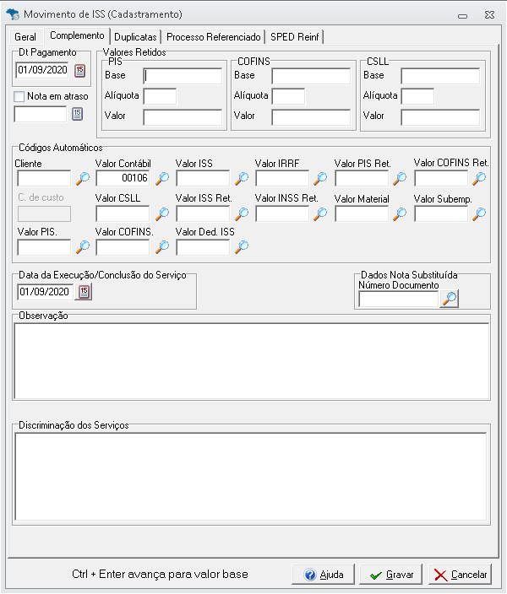The width and height of the screenshot is (507, 594).
Task: Click date field below Nota em atraso
Action: tap(41, 114)
